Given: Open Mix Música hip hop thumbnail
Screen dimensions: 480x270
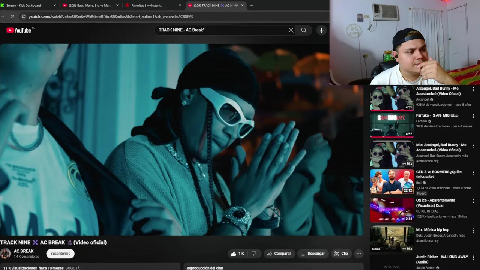Looking at the screenshot, I should (x=392, y=239).
